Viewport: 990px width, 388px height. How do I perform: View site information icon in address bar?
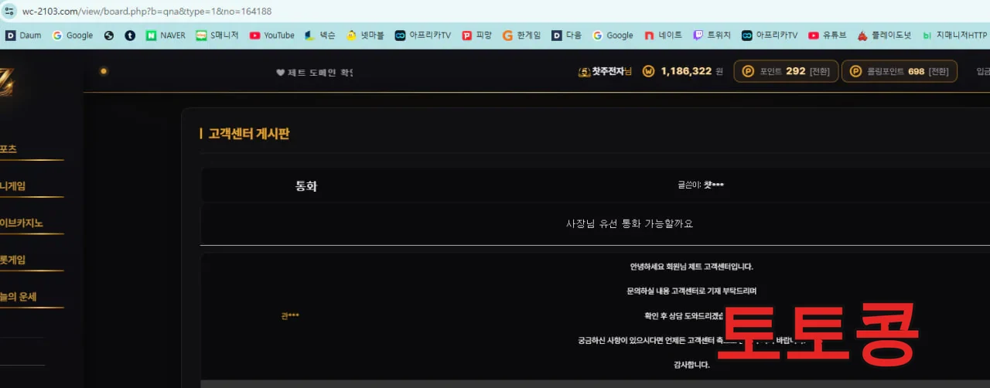click(9, 12)
